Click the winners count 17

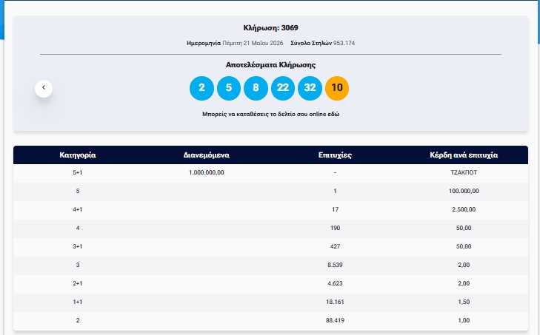click(x=335, y=209)
